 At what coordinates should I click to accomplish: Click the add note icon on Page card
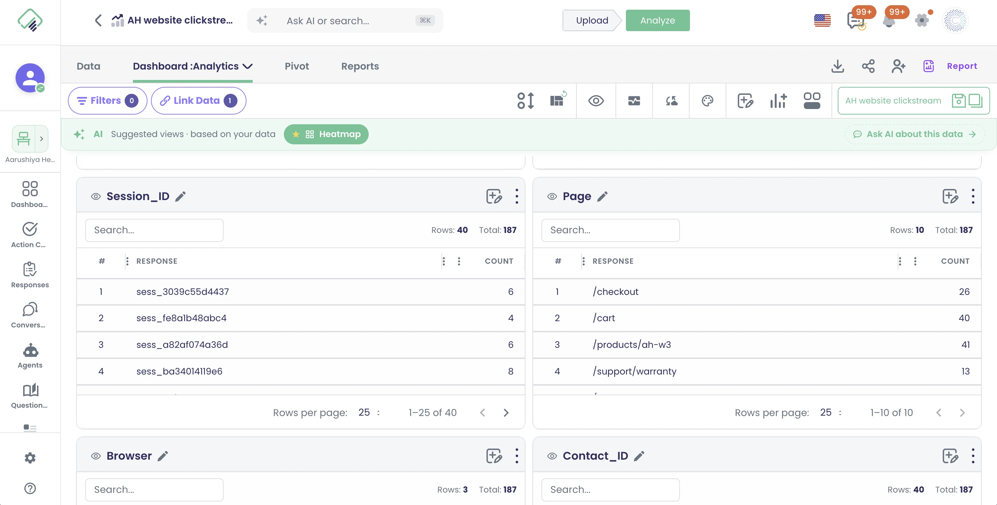click(x=950, y=197)
